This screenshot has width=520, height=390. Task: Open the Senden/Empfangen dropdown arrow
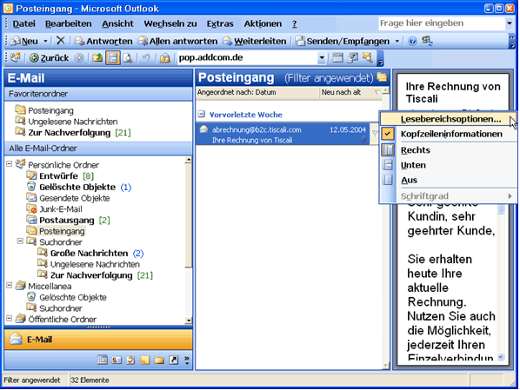(397, 41)
